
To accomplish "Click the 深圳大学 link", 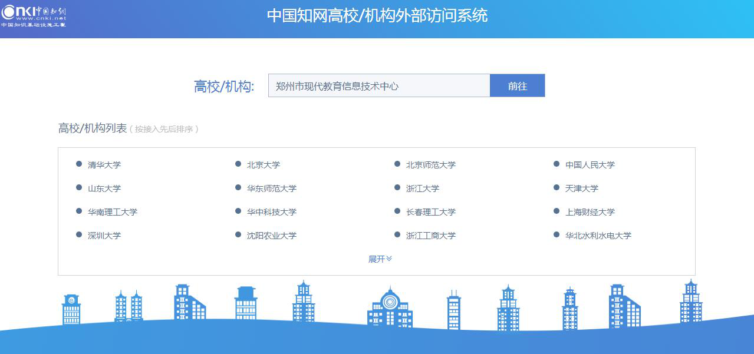I will pyautogui.click(x=104, y=236).
